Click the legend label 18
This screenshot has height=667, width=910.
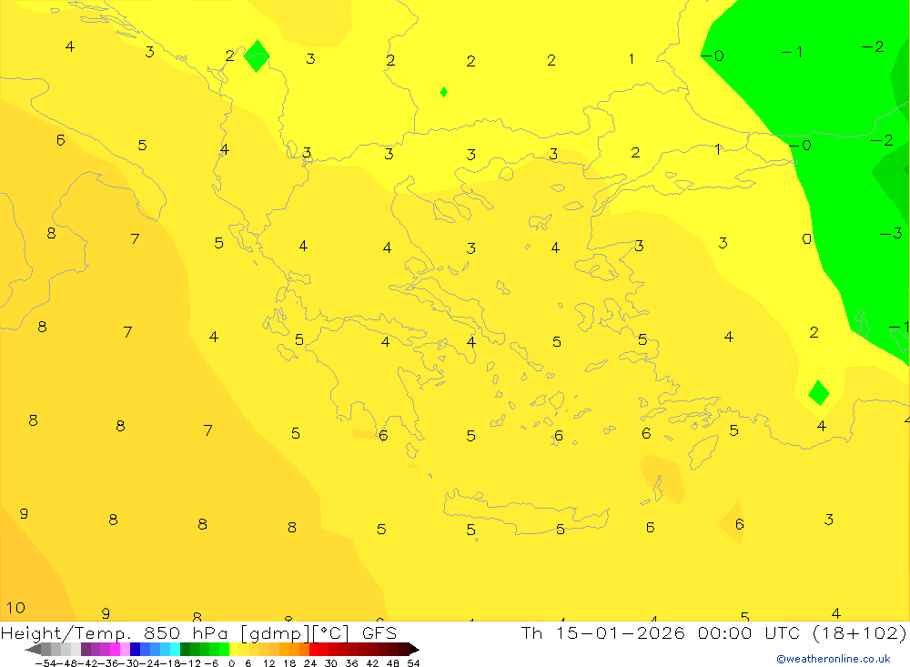pos(289,663)
